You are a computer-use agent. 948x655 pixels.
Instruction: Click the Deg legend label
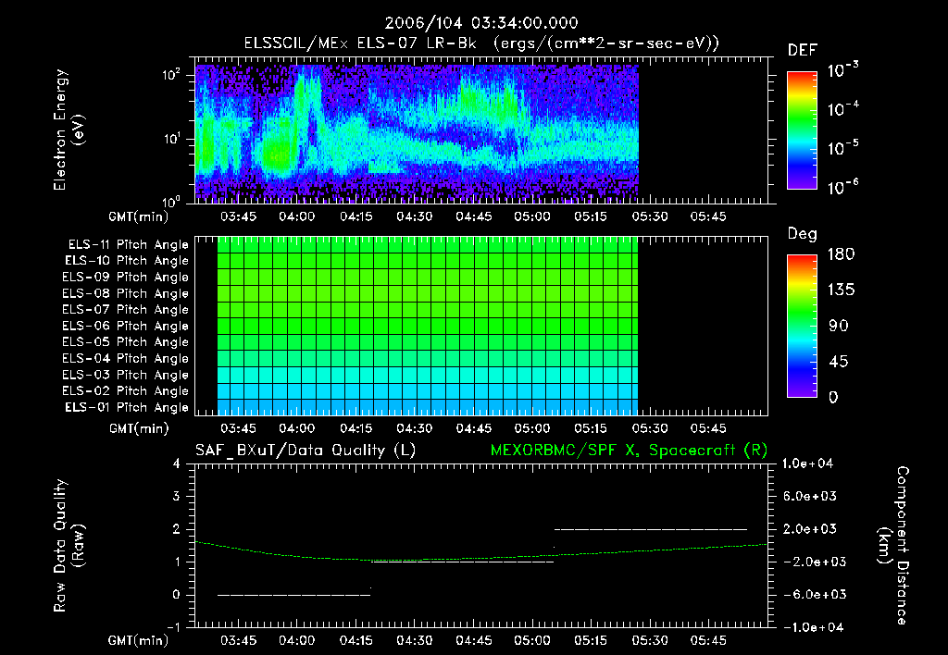click(803, 234)
